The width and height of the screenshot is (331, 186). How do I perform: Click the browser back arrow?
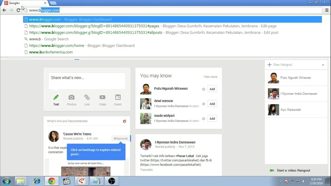[4, 10]
